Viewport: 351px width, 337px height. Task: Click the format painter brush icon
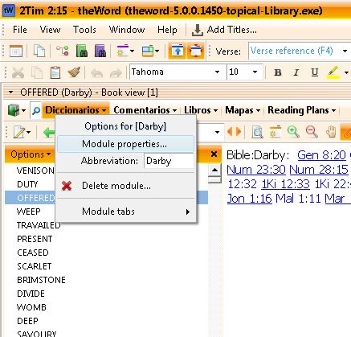pos(74,72)
